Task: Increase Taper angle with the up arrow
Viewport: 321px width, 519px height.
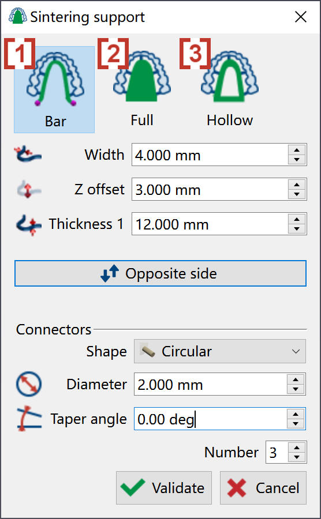Action: tap(296, 413)
